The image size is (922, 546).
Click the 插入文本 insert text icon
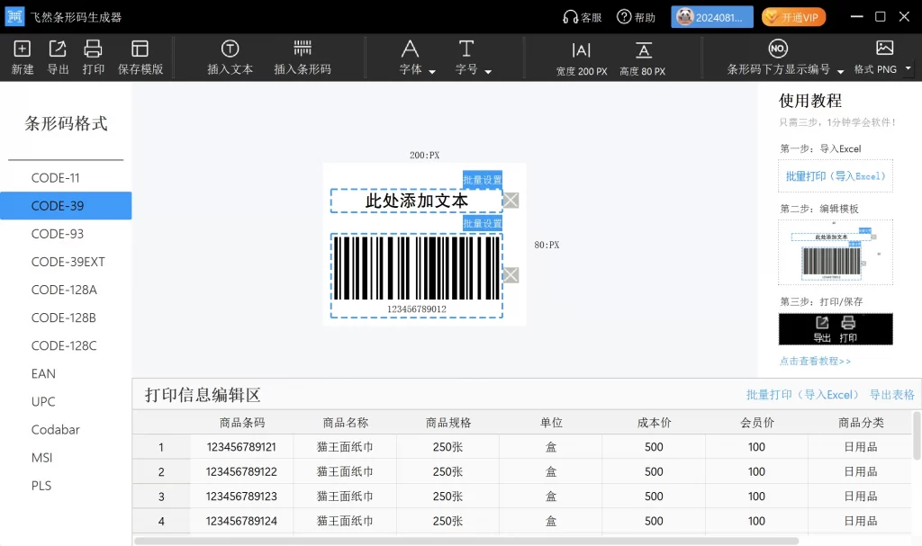pyautogui.click(x=230, y=49)
